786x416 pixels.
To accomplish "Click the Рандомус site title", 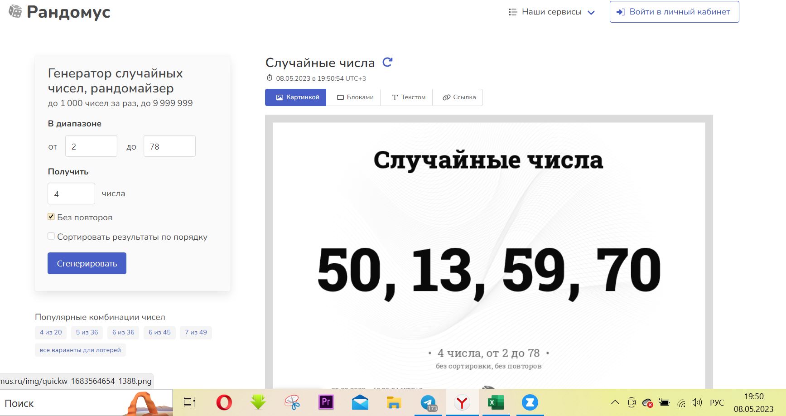I will pyautogui.click(x=68, y=12).
